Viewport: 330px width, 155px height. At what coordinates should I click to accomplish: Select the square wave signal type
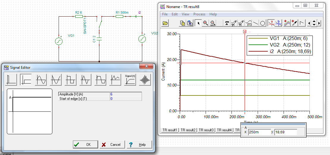[x=71, y=79]
